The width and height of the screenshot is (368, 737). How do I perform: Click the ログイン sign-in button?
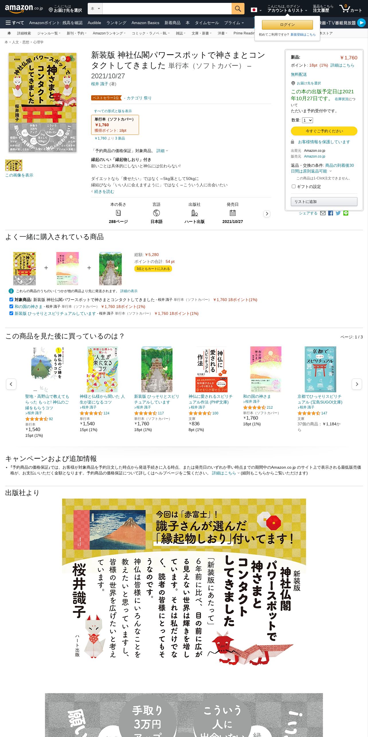click(287, 25)
